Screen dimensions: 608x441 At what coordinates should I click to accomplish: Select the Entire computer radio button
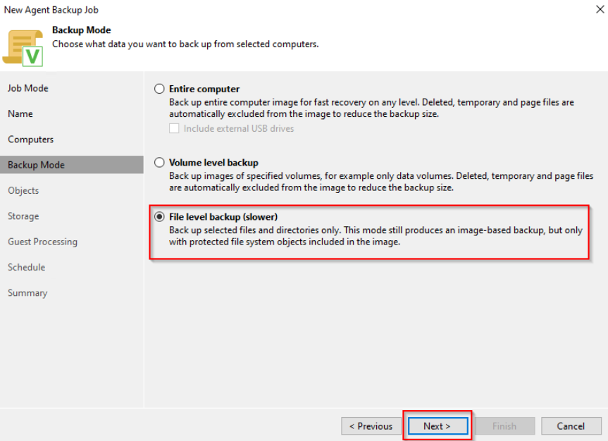point(159,89)
